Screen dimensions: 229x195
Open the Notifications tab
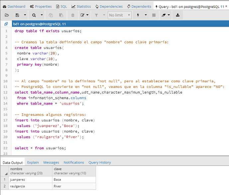click(x=74, y=162)
